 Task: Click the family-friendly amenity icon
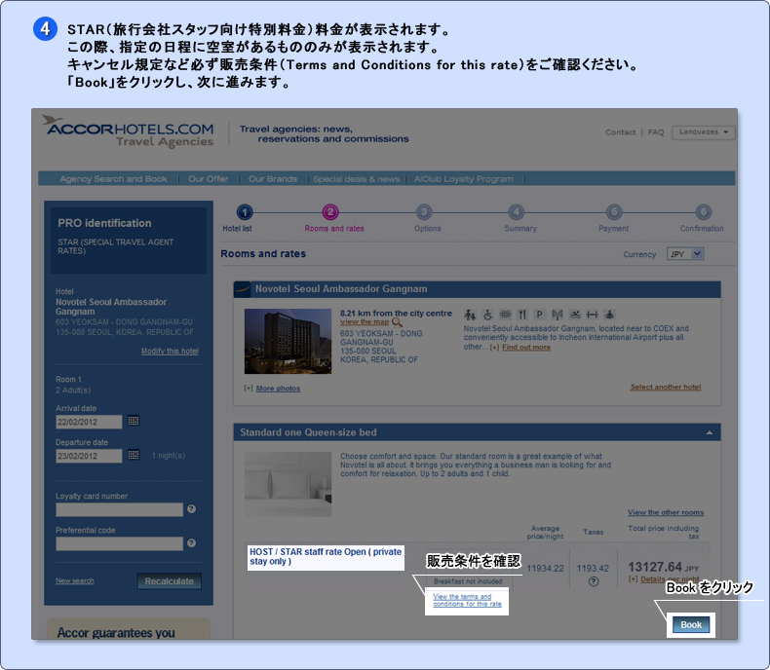[470, 315]
